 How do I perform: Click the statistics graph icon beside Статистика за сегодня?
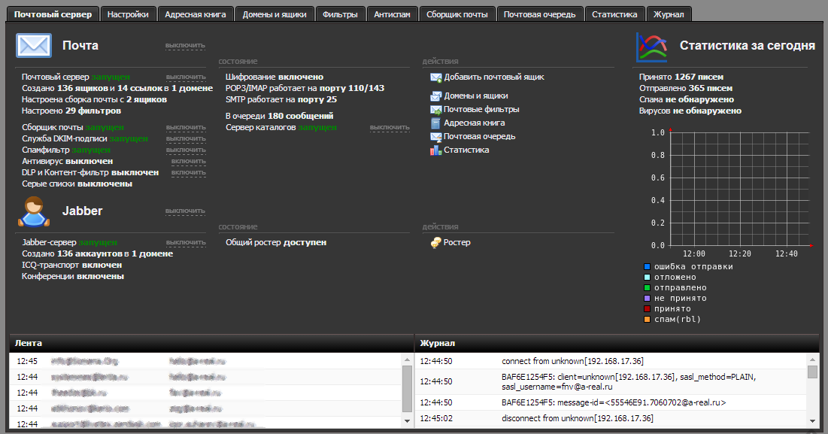(x=652, y=47)
